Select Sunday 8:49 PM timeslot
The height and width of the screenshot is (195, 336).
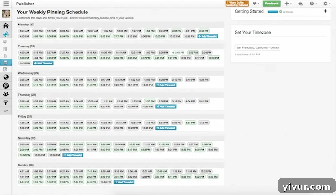pos(91,182)
